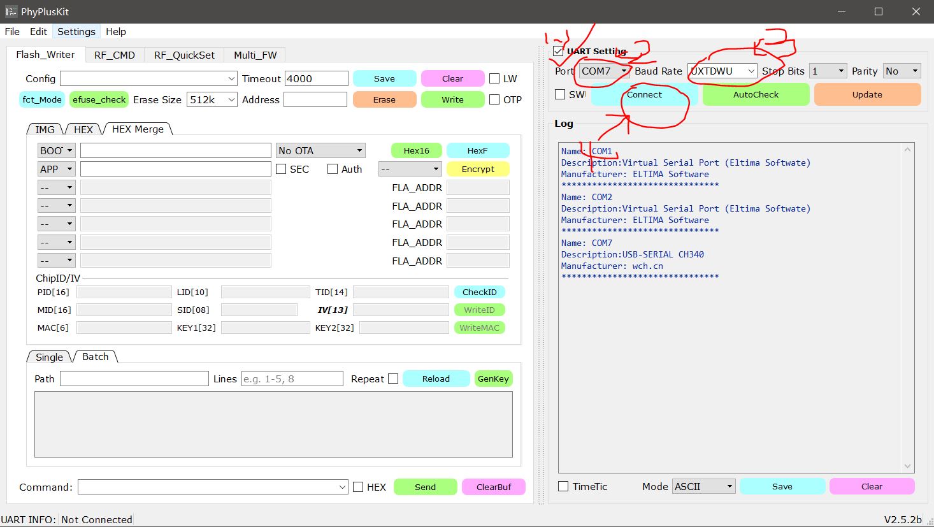The height and width of the screenshot is (527, 934).
Task: Click the Save button under Log
Action: pyautogui.click(x=782, y=486)
